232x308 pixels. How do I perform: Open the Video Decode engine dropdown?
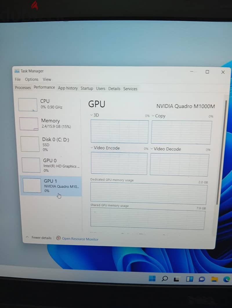pyautogui.click(x=152, y=149)
